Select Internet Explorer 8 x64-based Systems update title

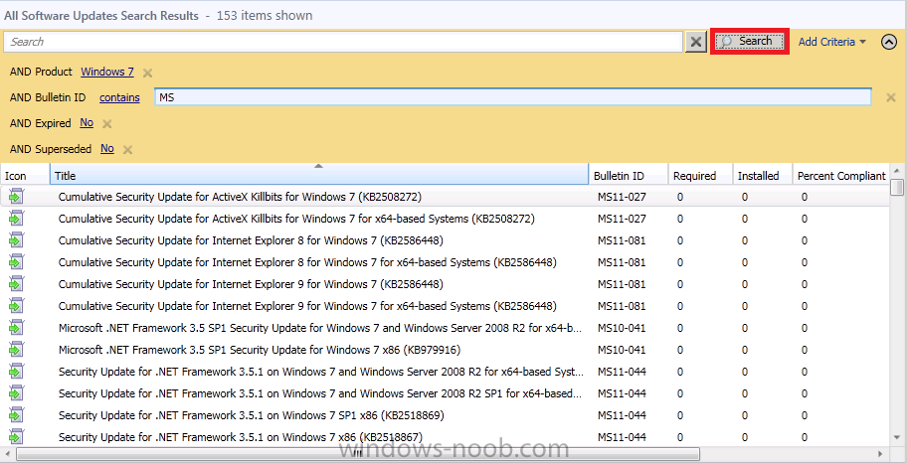307,262
